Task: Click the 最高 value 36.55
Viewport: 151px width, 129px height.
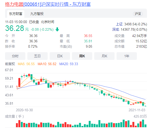Action: tap(88, 36)
